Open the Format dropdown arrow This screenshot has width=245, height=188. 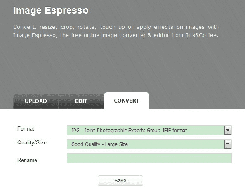pyautogui.click(x=228, y=130)
